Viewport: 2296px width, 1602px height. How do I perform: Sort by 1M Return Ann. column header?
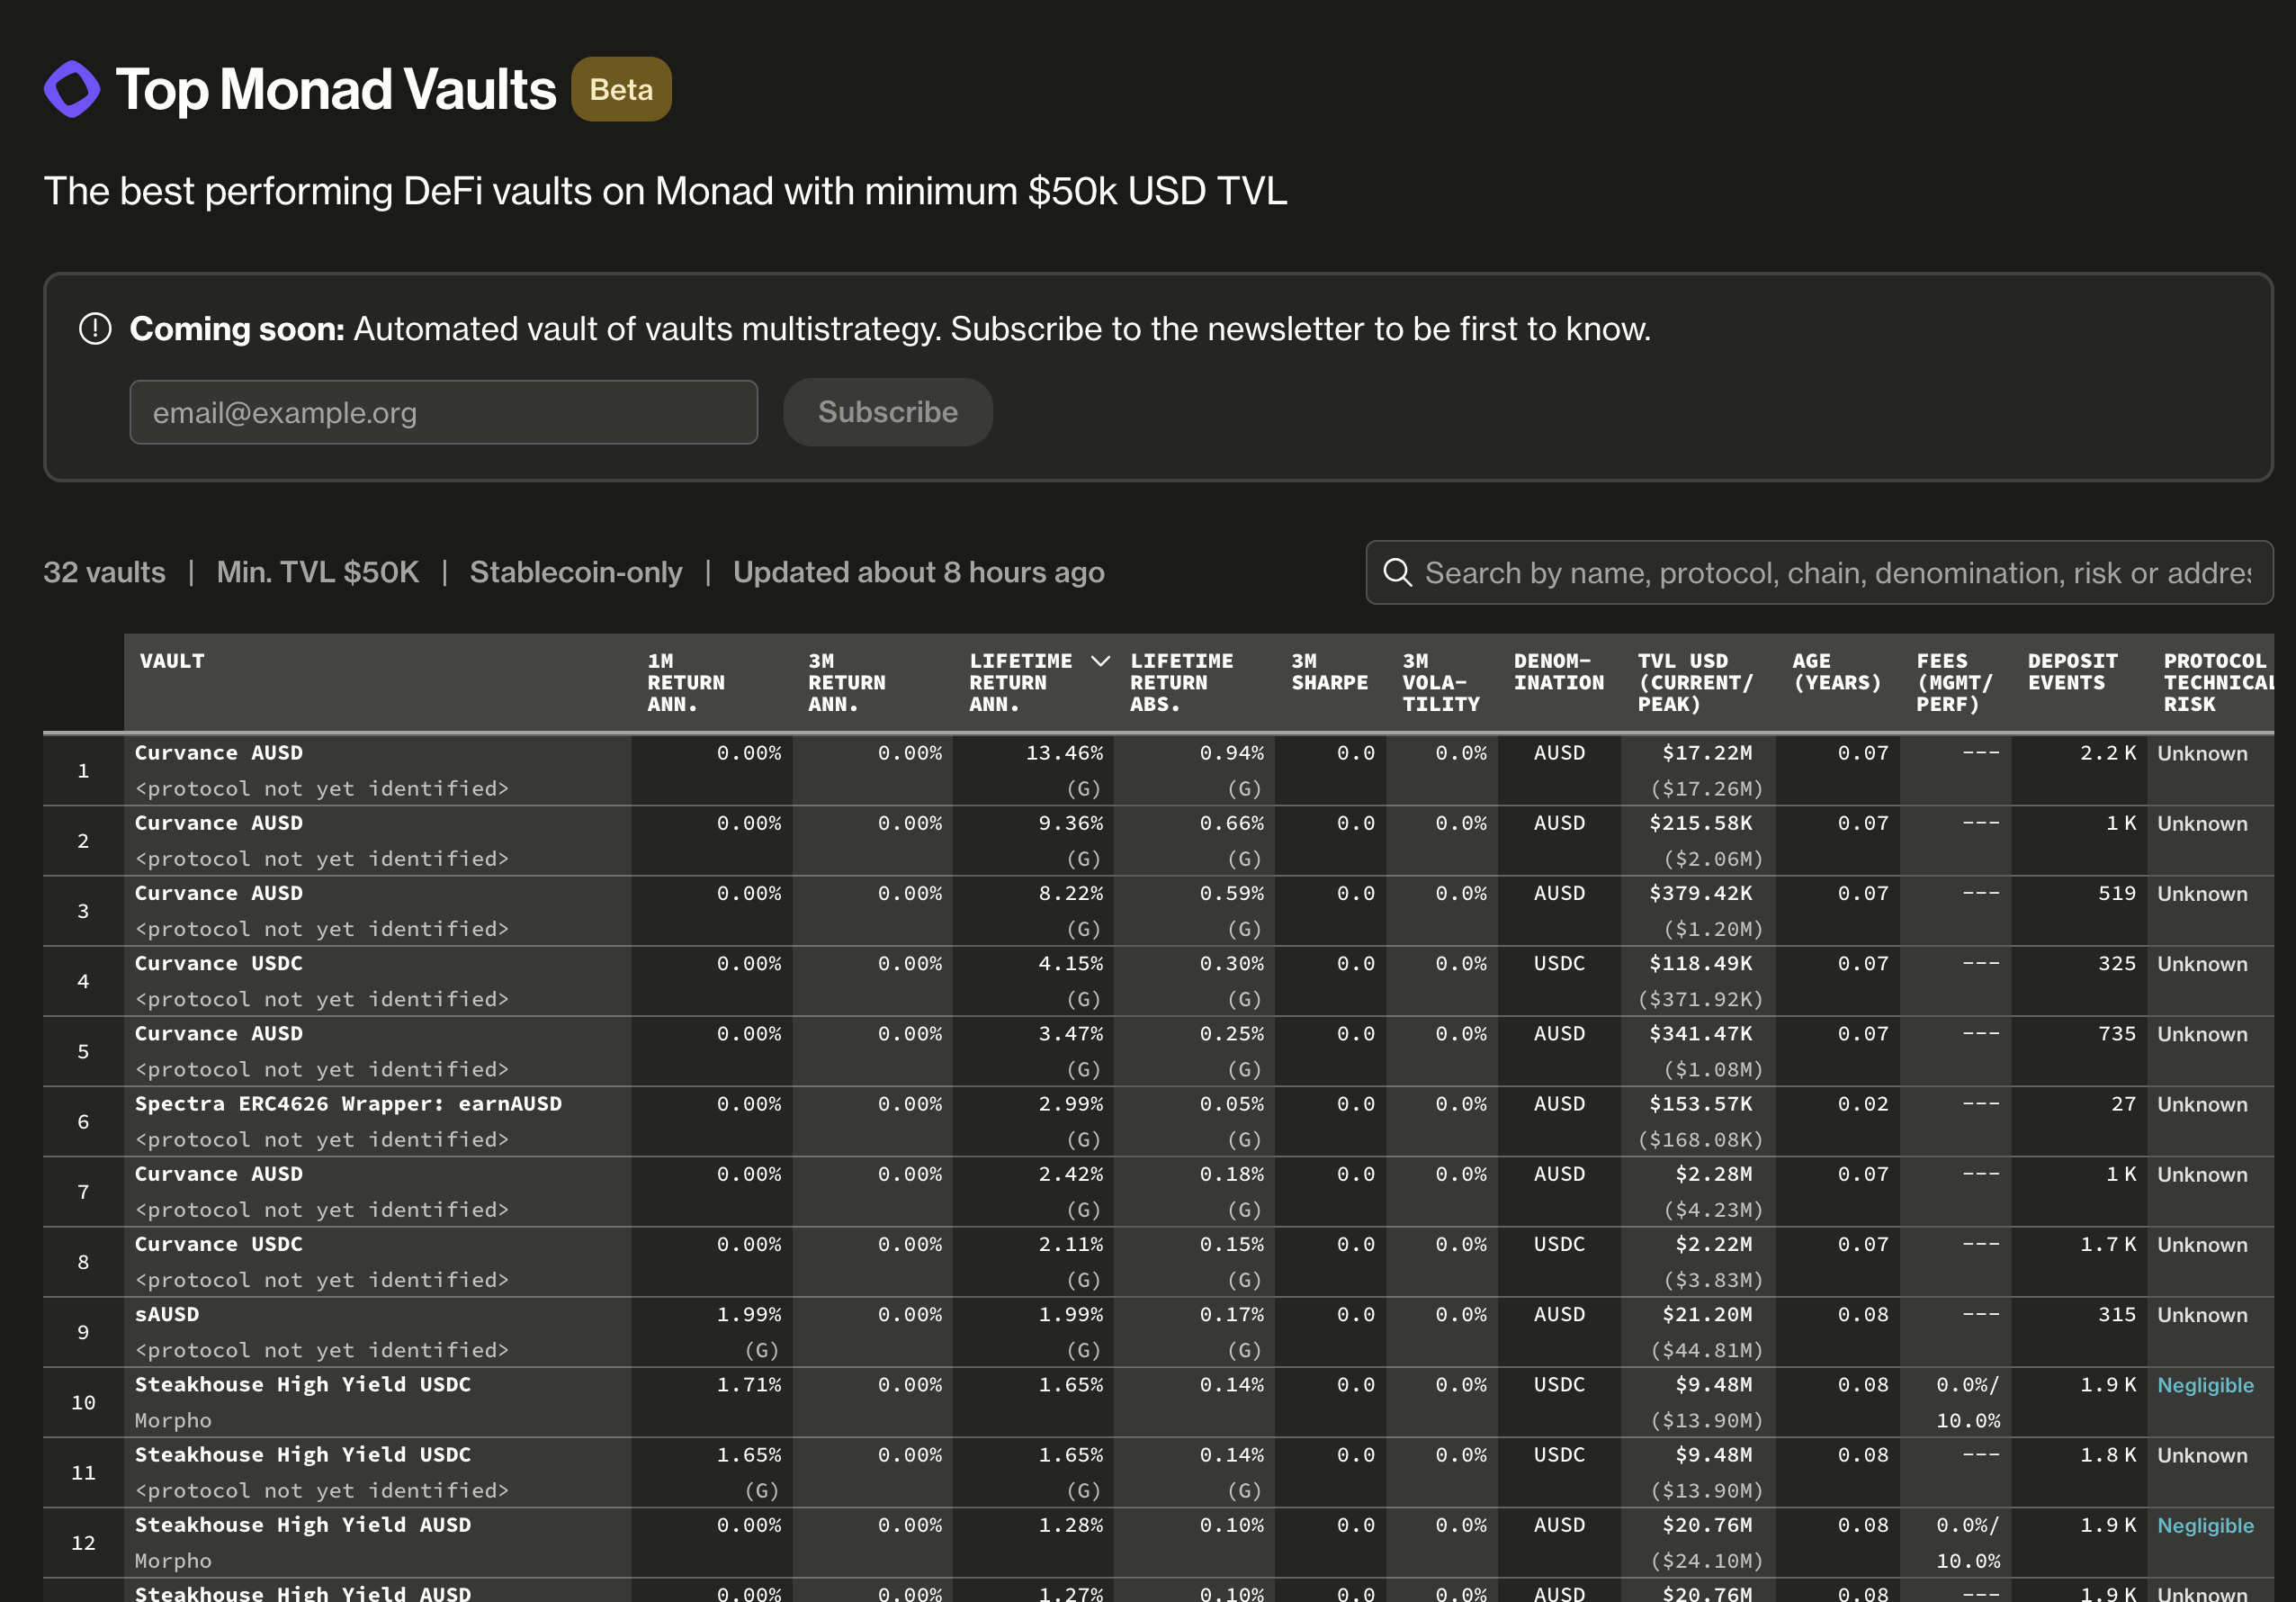(x=685, y=682)
